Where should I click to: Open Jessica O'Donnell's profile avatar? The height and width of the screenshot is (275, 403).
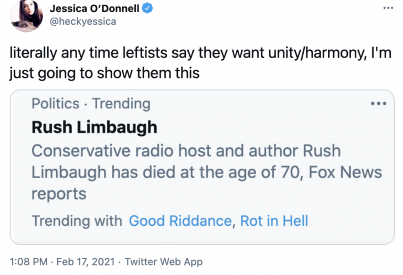click(26, 16)
